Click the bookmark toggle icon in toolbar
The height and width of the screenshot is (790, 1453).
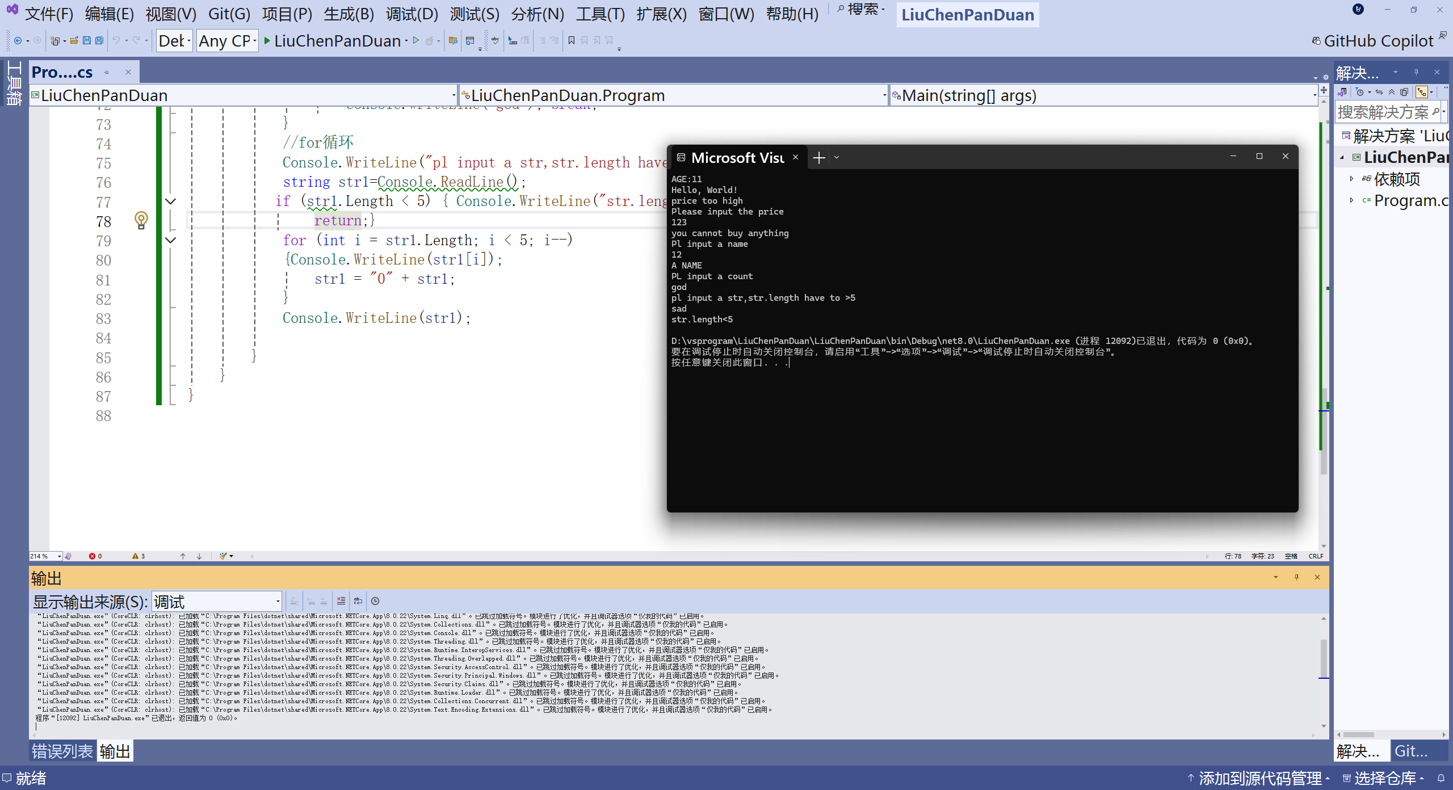coord(572,40)
